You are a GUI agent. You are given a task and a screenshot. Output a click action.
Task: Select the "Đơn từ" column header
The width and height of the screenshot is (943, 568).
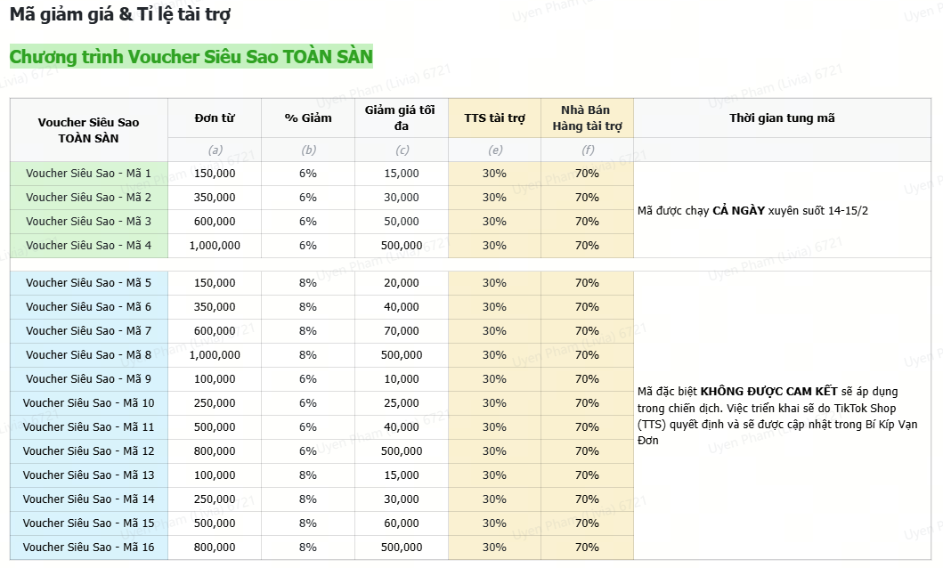(215, 118)
